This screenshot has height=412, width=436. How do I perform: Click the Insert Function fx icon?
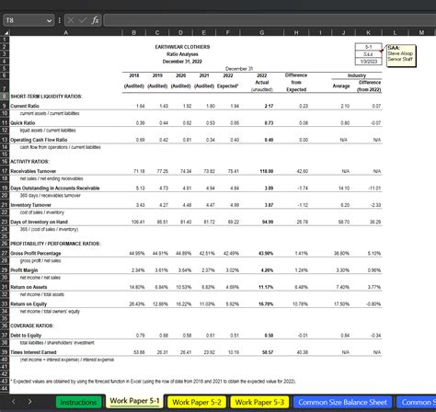[x=95, y=20]
